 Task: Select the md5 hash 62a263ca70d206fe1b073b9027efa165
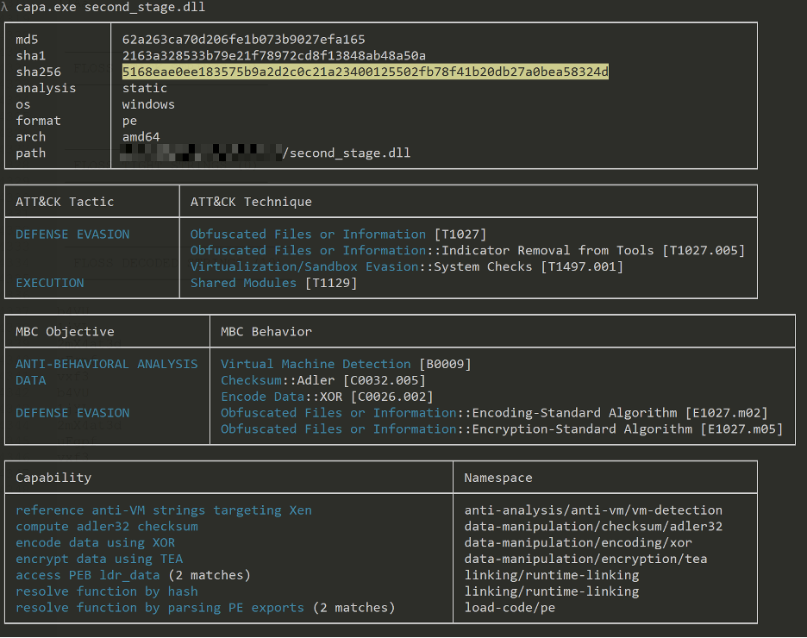[243, 39]
